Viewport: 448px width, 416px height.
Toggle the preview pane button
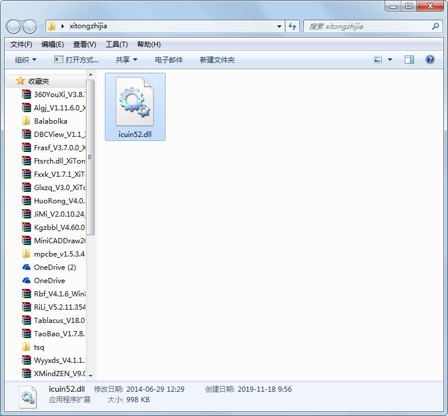tap(409, 60)
